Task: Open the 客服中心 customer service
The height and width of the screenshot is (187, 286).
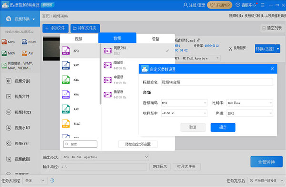Action: 246,5
